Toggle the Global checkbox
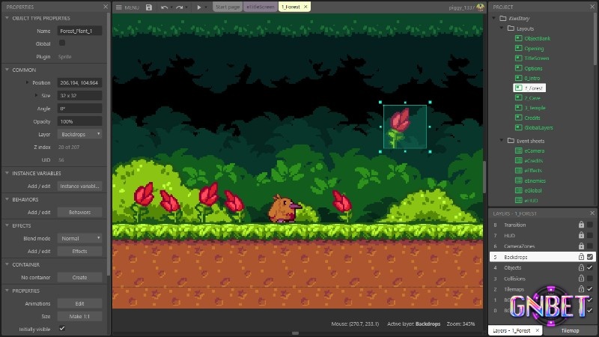Screen dimensions: 599x337 coord(62,43)
